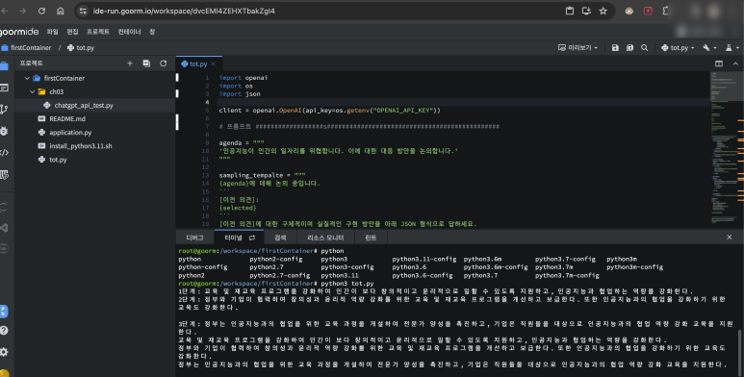
Task: Click the site info icon in address bar
Action: point(83,11)
